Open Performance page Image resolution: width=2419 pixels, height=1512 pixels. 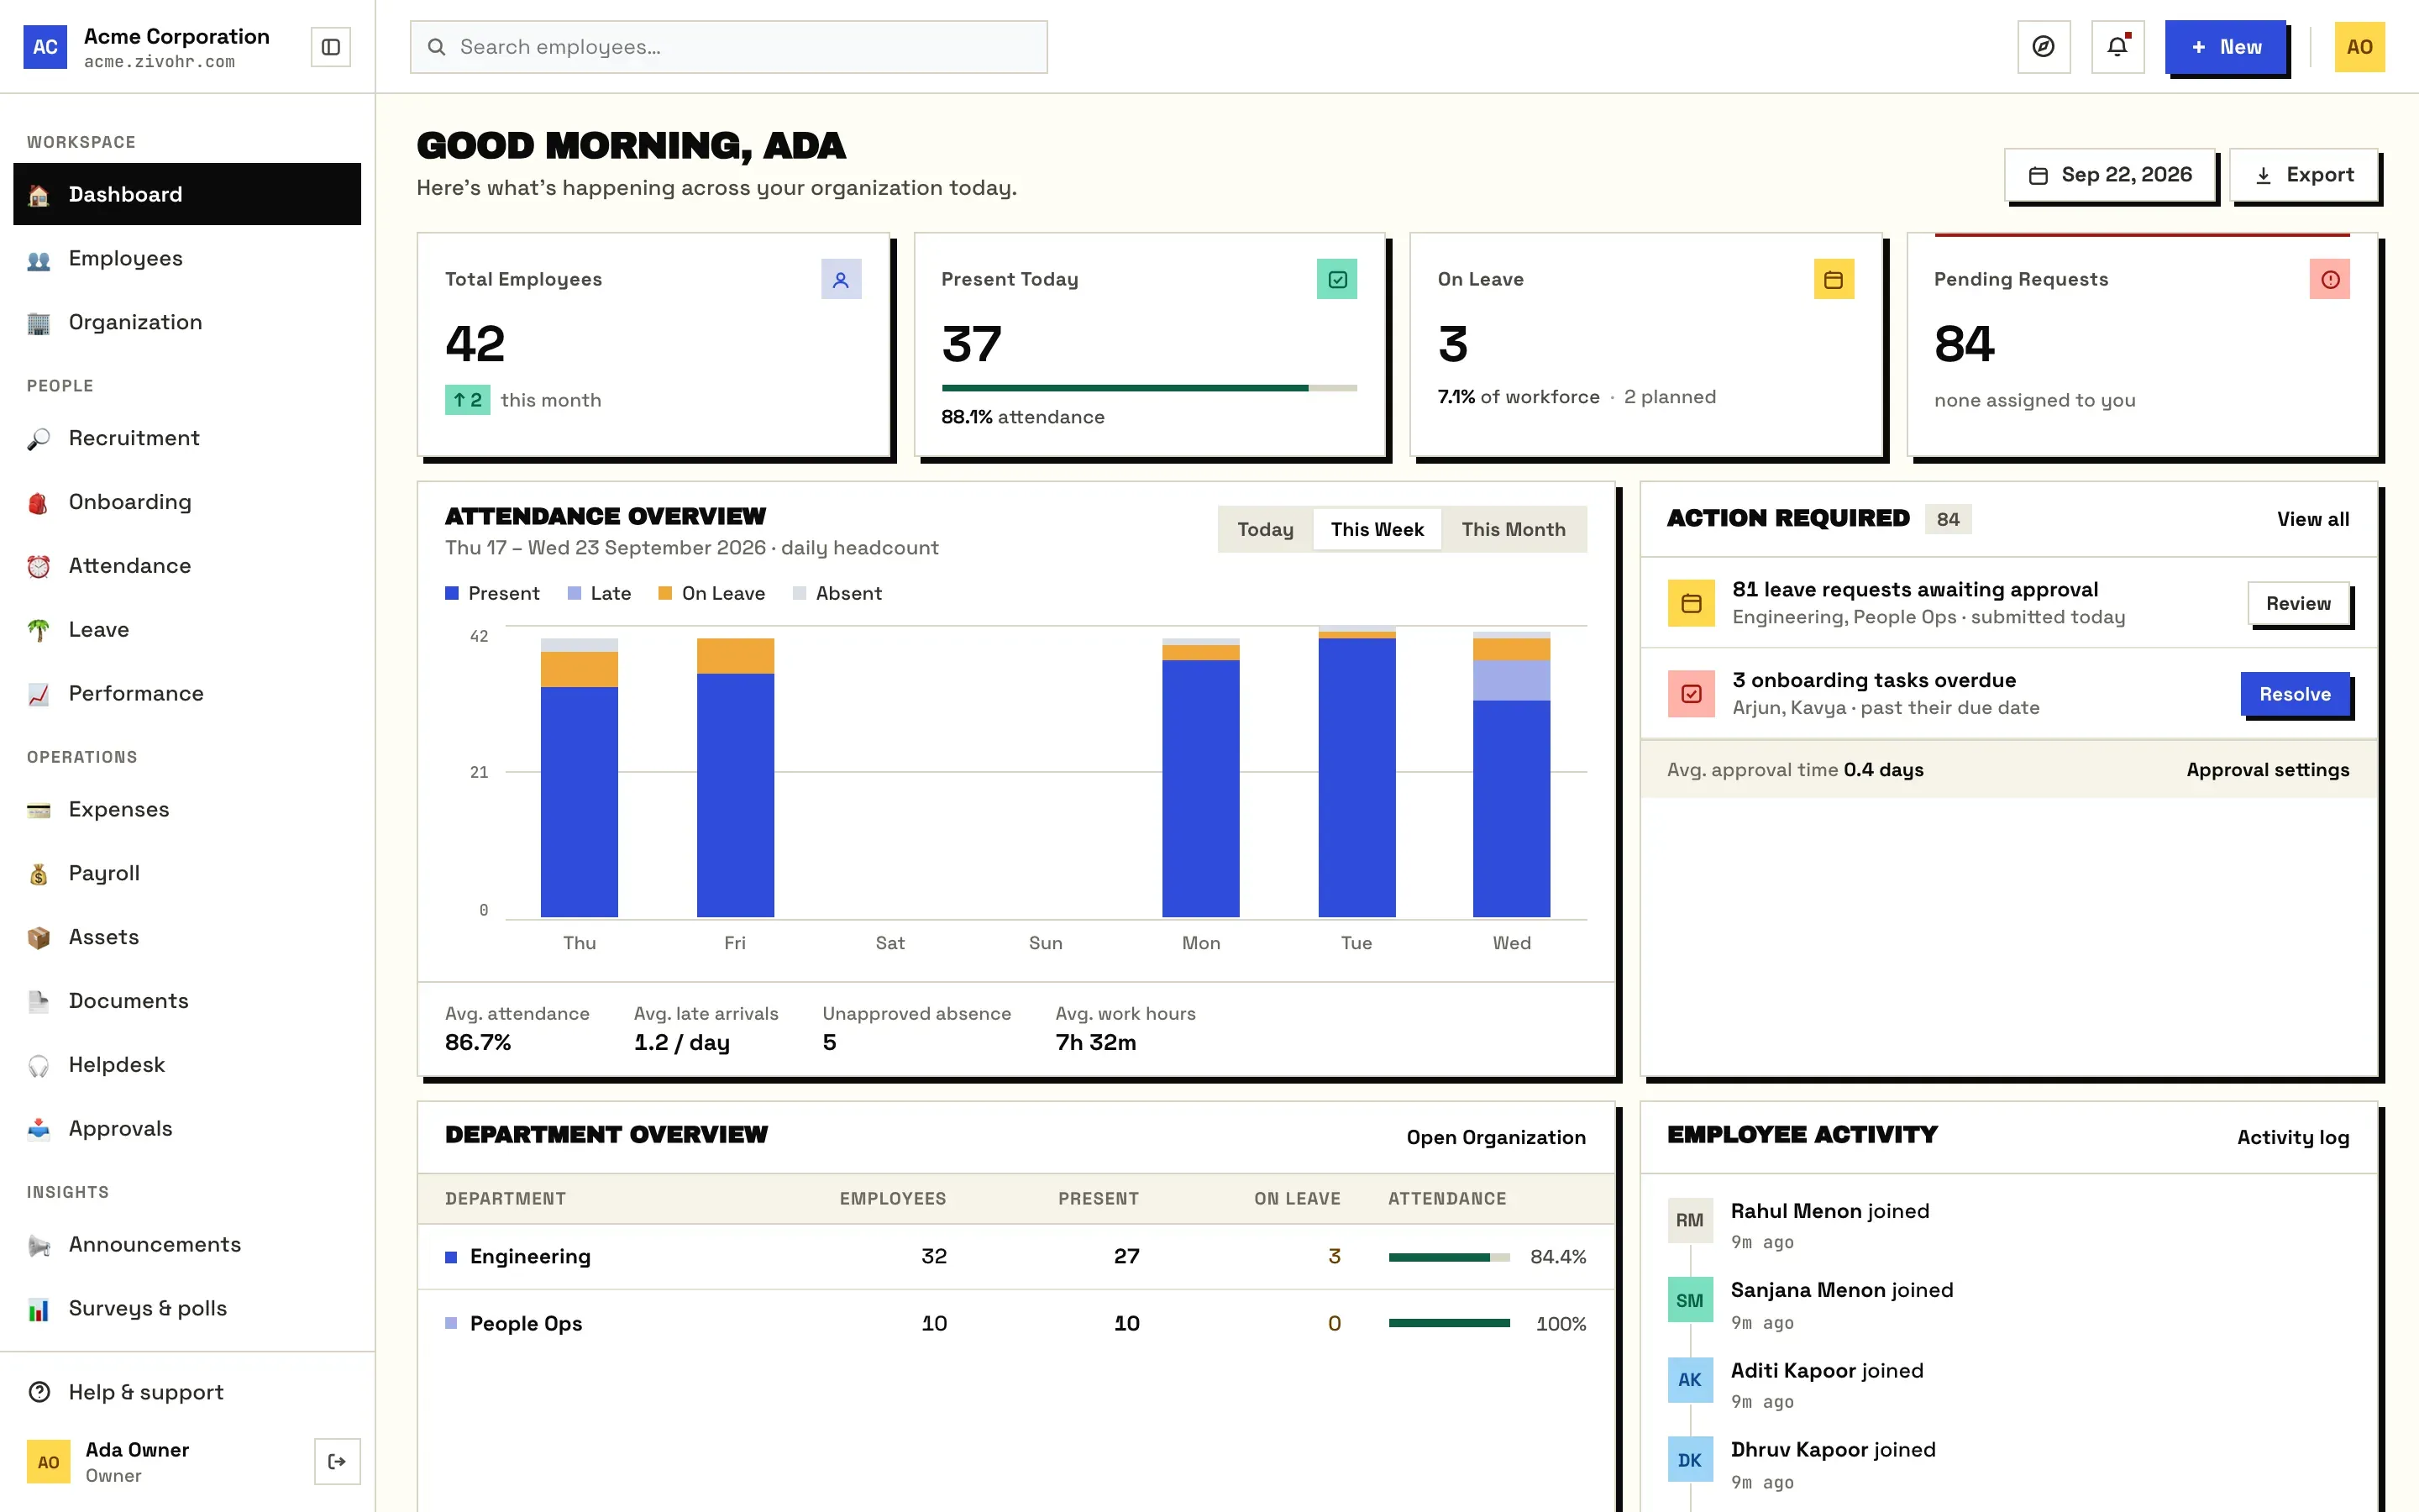pos(187,694)
